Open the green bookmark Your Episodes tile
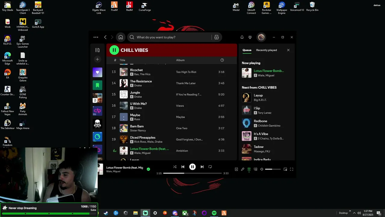The height and width of the screenshot is (217, 385). click(97, 85)
